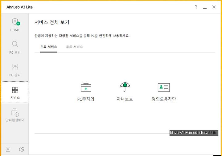Viewport: 222px width, 156px height.
Task: Click the 서비스 전체 보기 heading
Action: [x=52, y=22]
